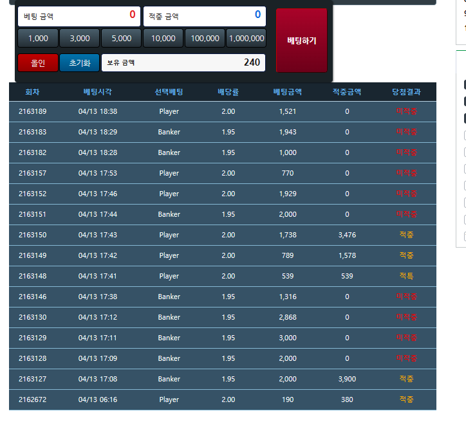Viewport: 466px width, 422px height.
Task: Place the bet with the 베팅하기 button
Action: point(301,40)
